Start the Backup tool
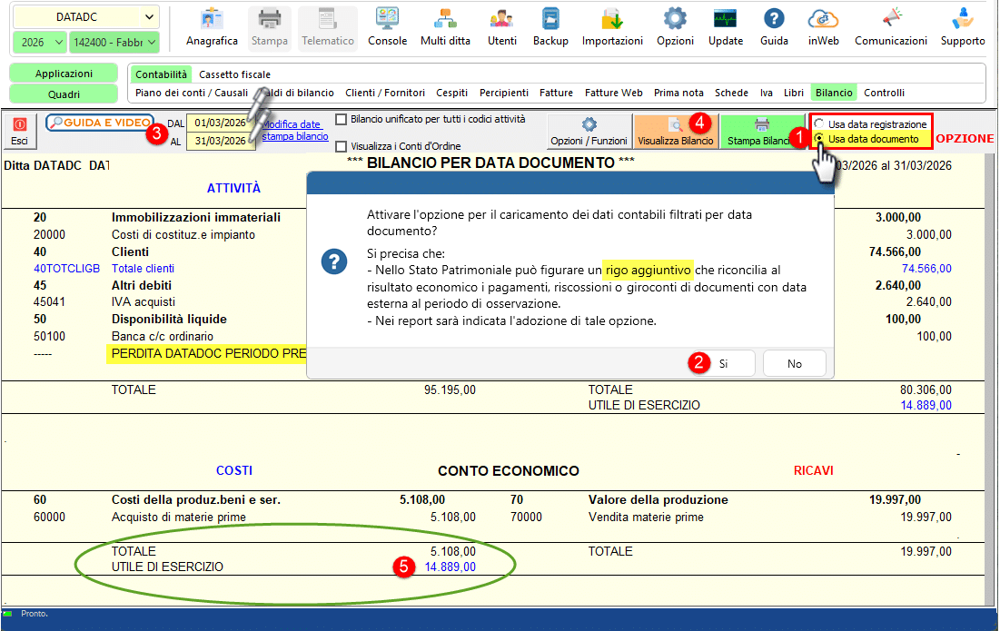 [550, 27]
